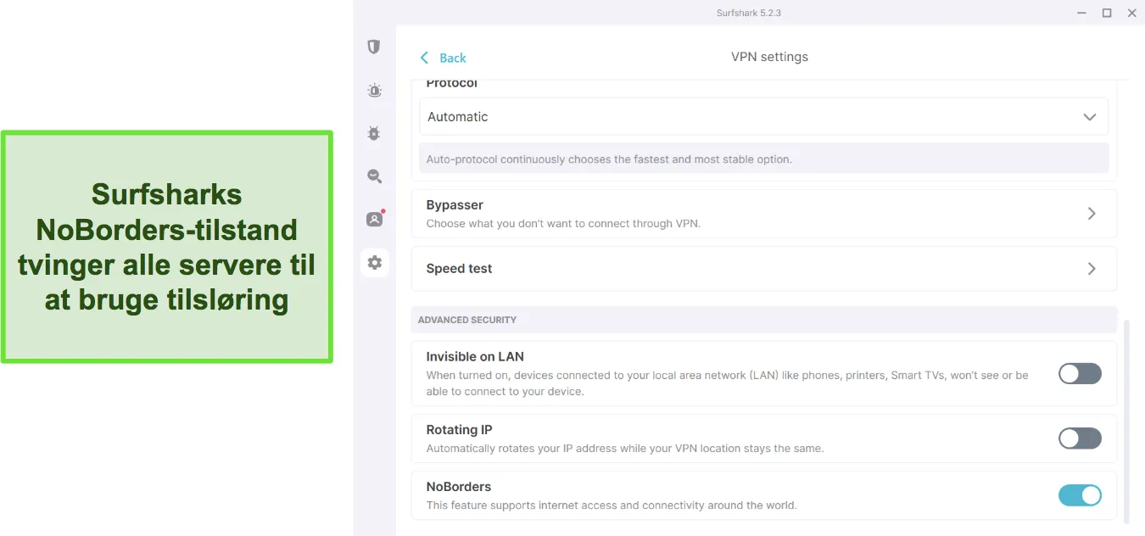Click the NoBorders feature label
1145x536 pixels.
pos(459,487)
